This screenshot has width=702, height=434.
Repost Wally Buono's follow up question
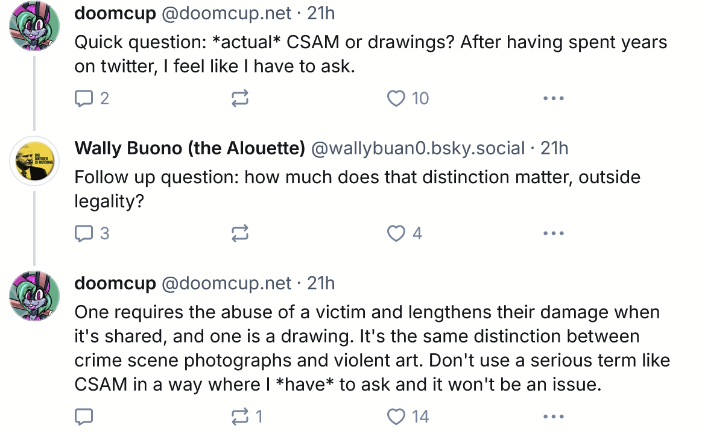coord(241,233)
